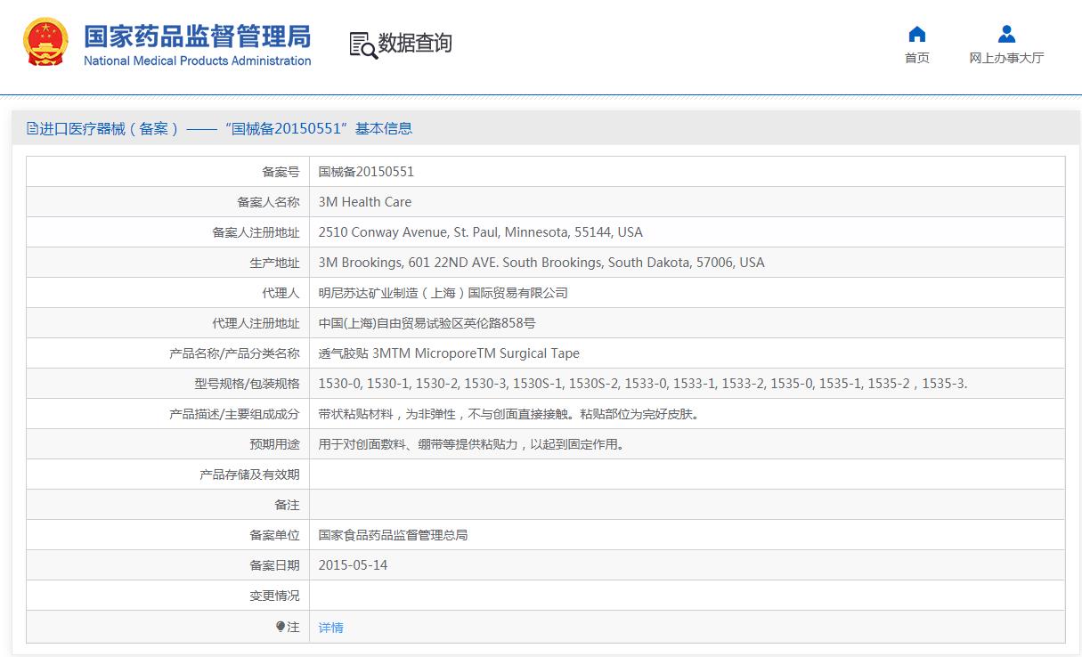This screenshot has height=657, width=1082.
Task: Click the 备案单位 row label
Action: [274, 535]
